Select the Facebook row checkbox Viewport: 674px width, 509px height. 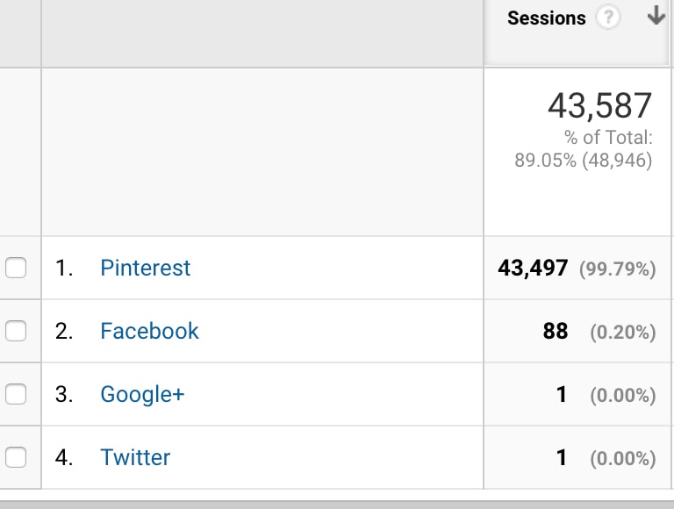[16, 331]
